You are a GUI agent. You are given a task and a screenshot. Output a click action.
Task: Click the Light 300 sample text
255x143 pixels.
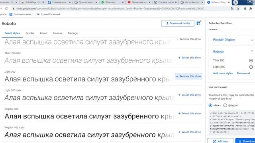[88, 79]
